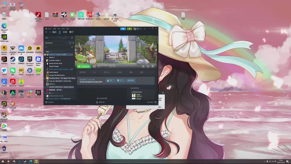291x164 pixels.
Task: Go forward with Steam's right arrow
Action: click(50, 32)
